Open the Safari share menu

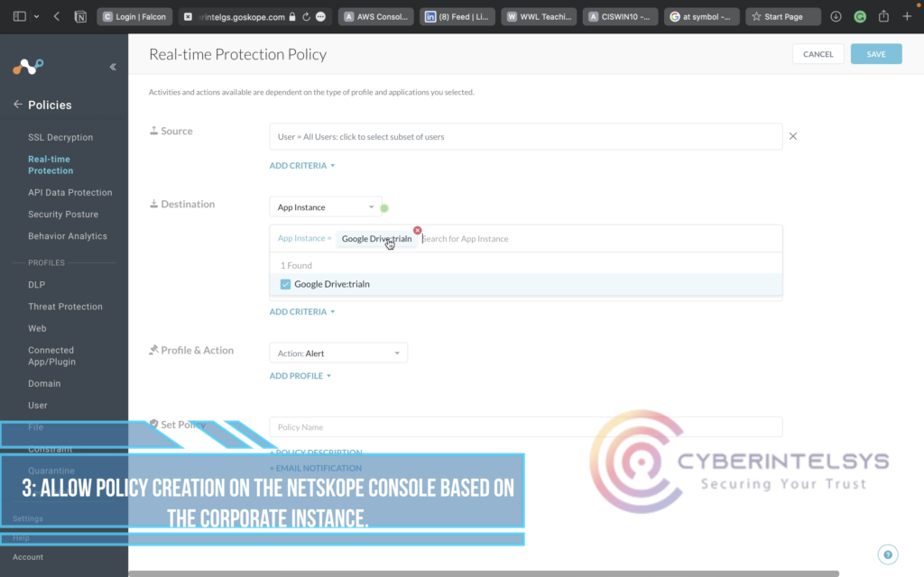coord(883,16)
